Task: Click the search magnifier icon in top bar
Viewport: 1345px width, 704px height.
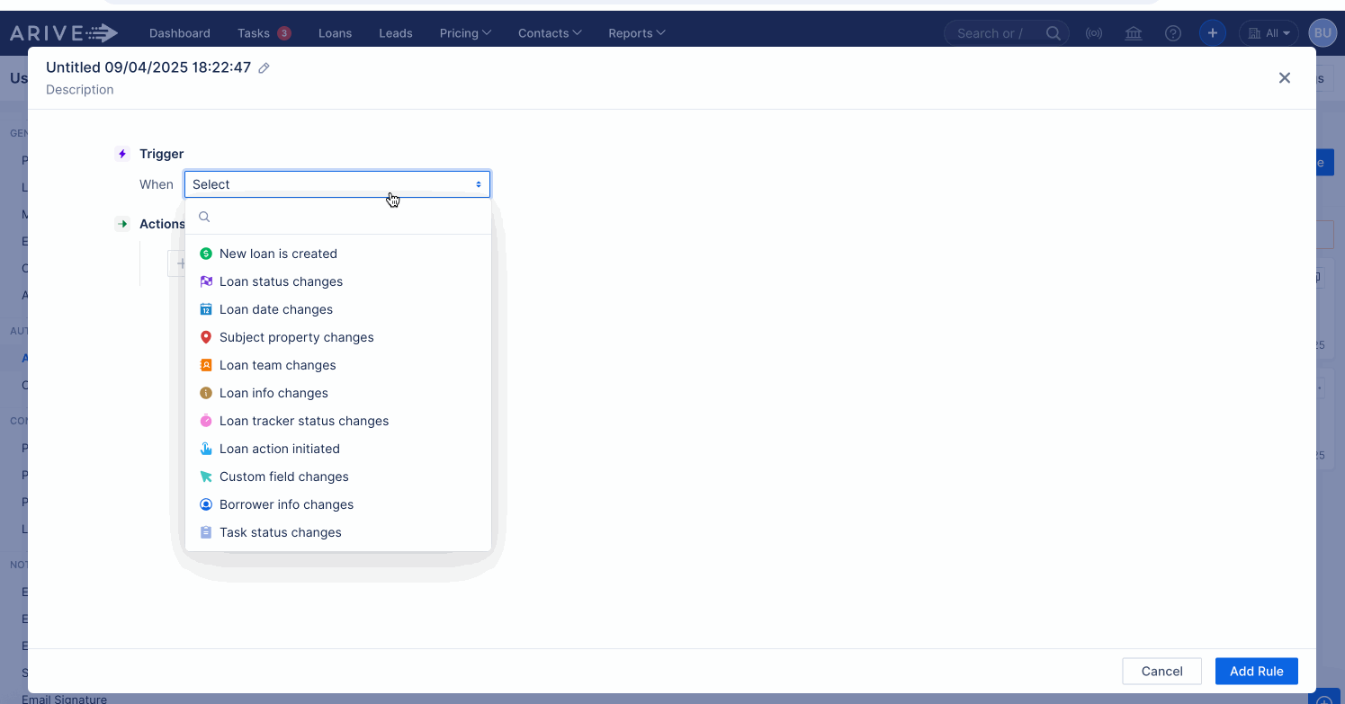Action: [x=1054, y=33]
